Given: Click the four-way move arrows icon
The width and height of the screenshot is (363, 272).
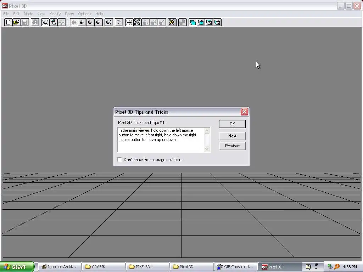Looking at the screenshot, I should (x=129, y=22).
